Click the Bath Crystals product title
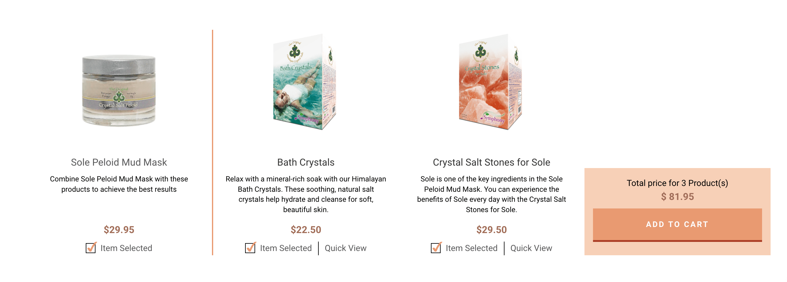This screenshot has height=282, width=787. pyautogui.click(x=306, y=162)
